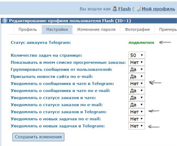Open Уведомлять о статусе заказов по e-mail dropdown
This screenshot has height=146, width=177.
pos(137,105)
